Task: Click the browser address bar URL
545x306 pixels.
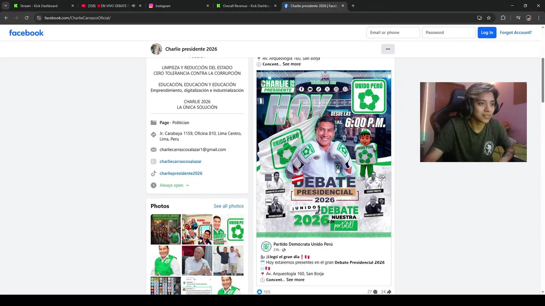Action: click(77, 18)
